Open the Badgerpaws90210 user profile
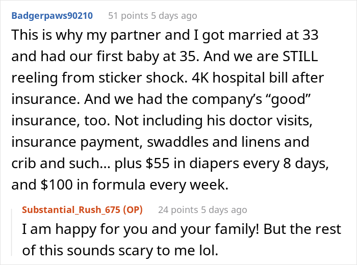The image size is (357, 265). click(52, 16)
